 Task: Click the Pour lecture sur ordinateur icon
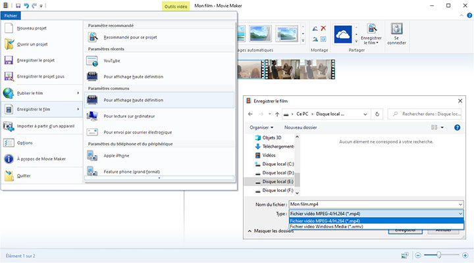click(x=92, y=116)
